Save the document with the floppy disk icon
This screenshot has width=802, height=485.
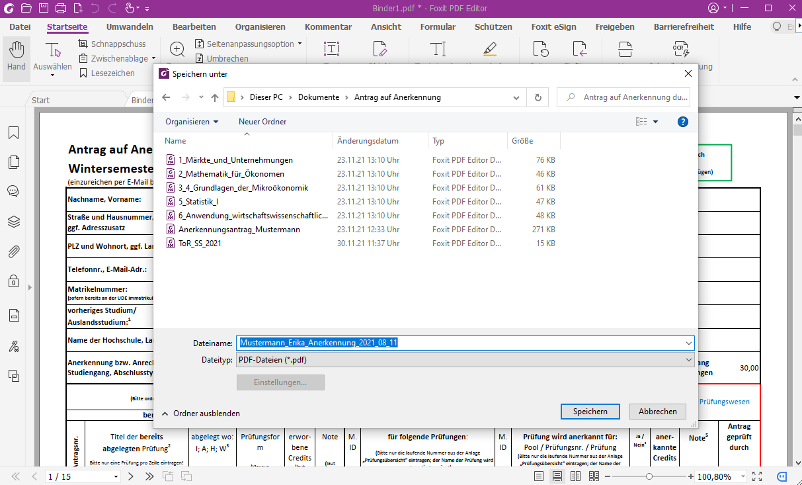click(44, 8)
